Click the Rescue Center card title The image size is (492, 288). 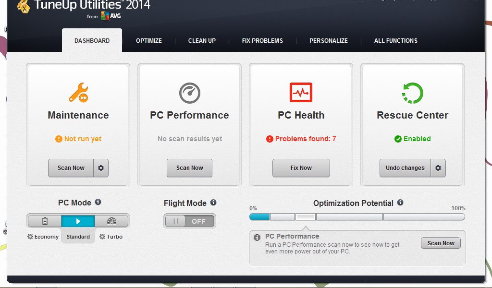pos(413,115)
